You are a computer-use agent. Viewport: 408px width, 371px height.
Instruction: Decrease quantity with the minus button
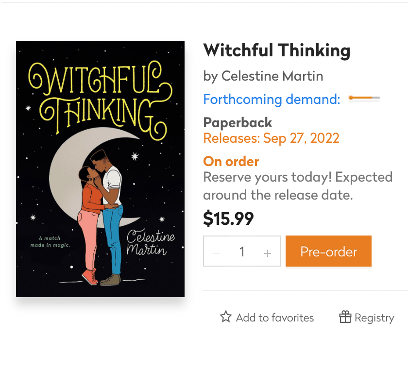pos(217,253)
